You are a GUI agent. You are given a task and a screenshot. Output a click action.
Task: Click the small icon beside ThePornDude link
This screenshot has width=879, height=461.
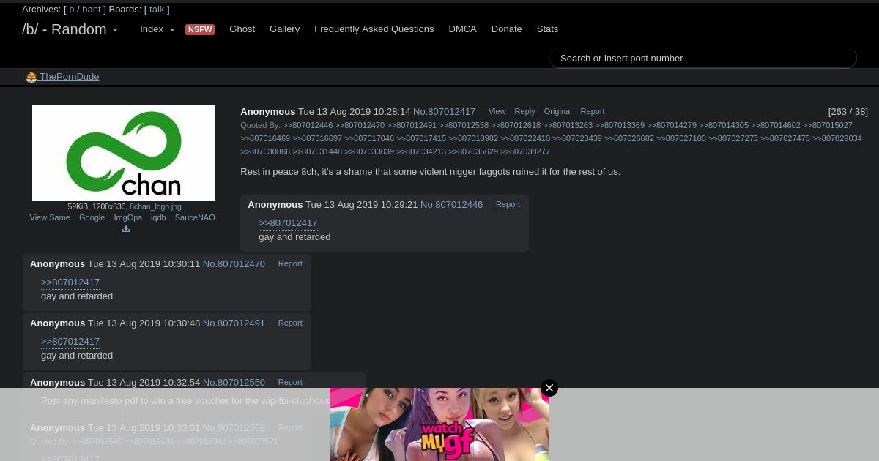coord(31,78)
